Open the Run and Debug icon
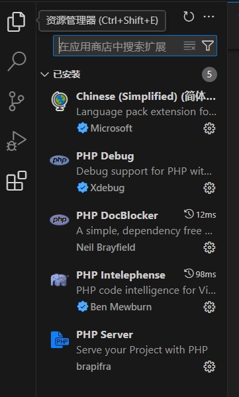The image size is (239, 397). coord(17,141)
